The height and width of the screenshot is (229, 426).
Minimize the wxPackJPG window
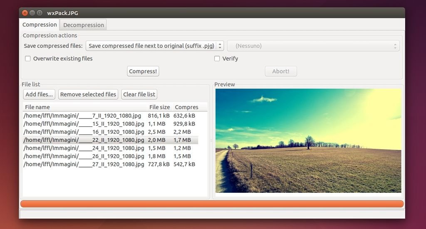click(x=32, y=13)
